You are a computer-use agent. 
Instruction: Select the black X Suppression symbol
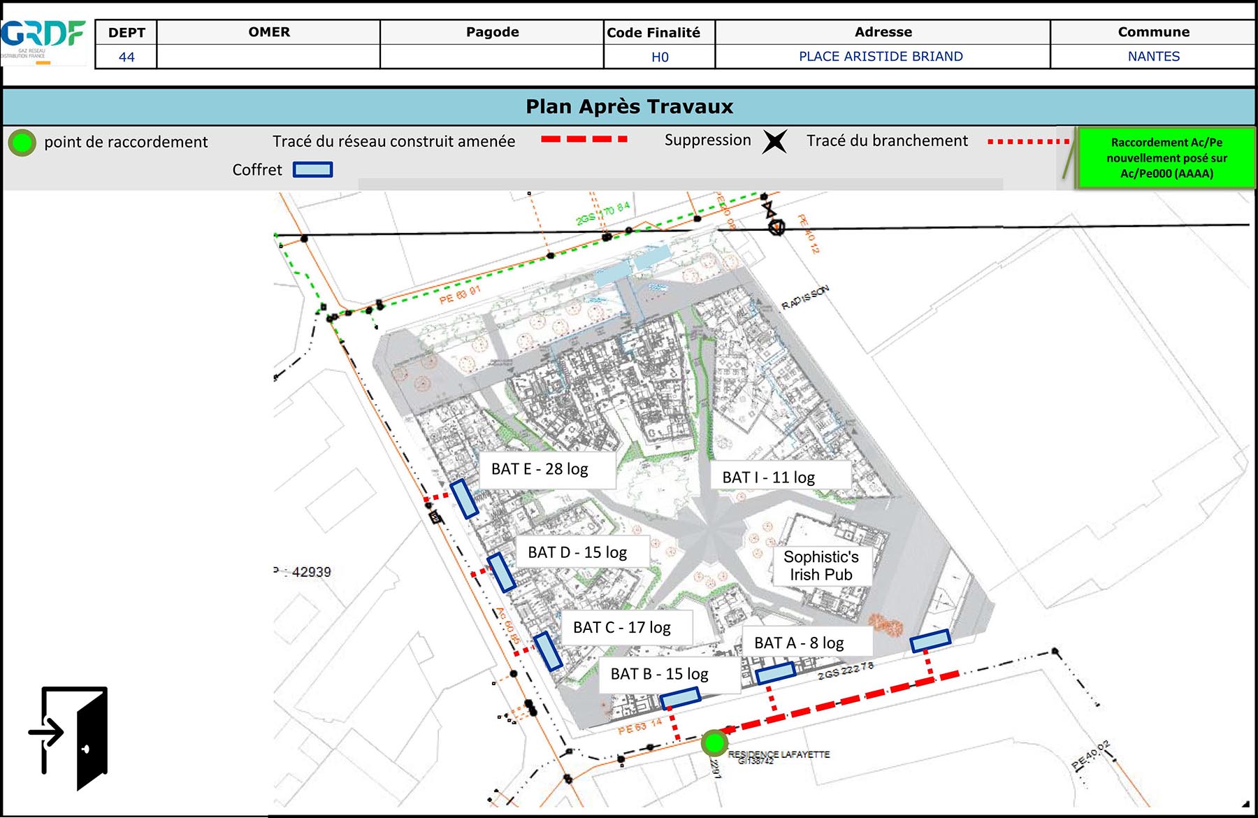pyautogui.click(x=774, y=141)
